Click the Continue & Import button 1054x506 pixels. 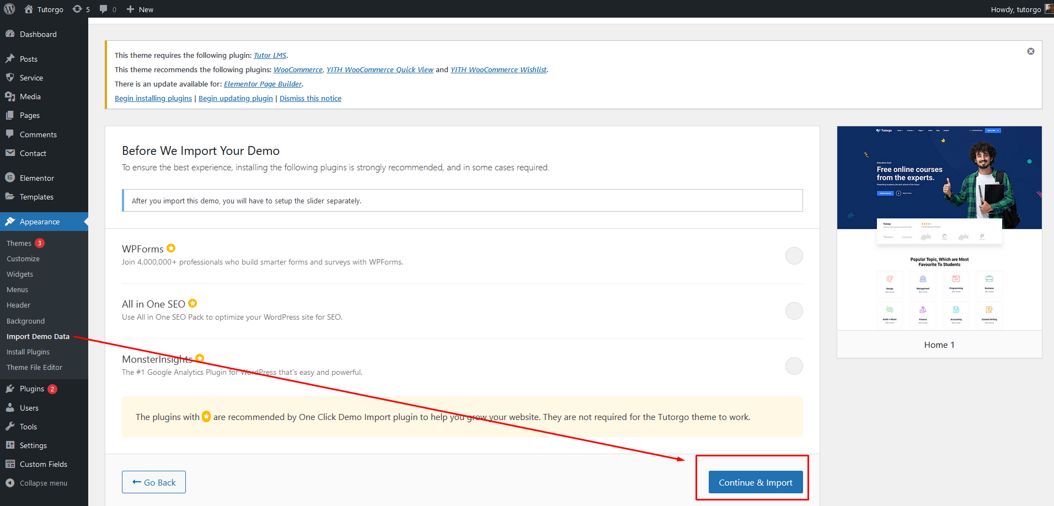pyautogui.click(x=756, y=482)
